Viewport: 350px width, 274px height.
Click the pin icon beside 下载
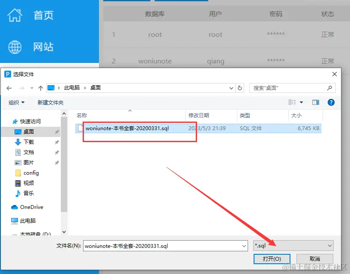pyautogui.click(x=57, y=142)
